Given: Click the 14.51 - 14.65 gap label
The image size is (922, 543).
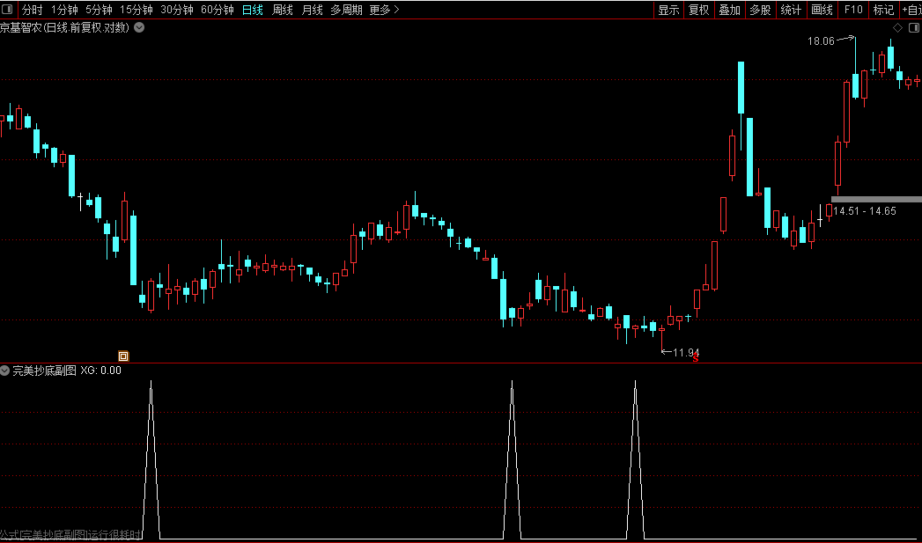Looking at the screenshot, I should pos(865,211).
